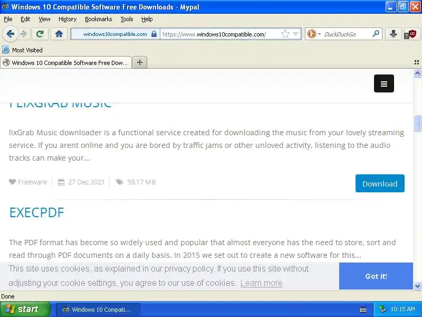
Task: Show all tabs grid icon
Action: (x=417, y=62)
